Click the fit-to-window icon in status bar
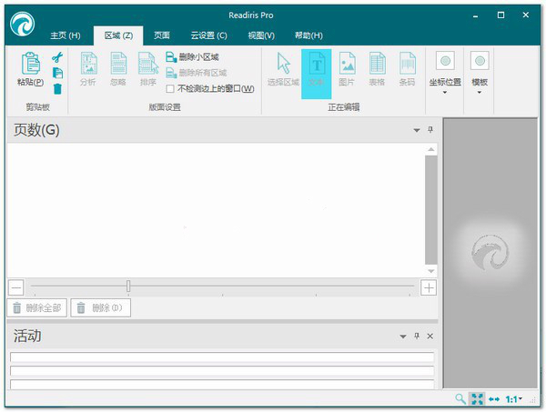 pos(477,399)
